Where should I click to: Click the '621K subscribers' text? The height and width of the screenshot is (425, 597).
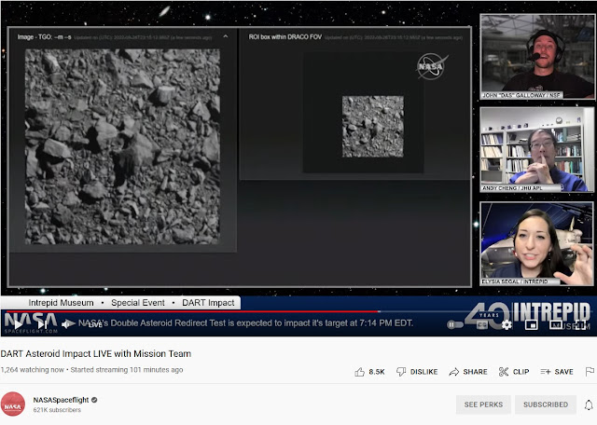pyautogui.click(x=57, y=410)
